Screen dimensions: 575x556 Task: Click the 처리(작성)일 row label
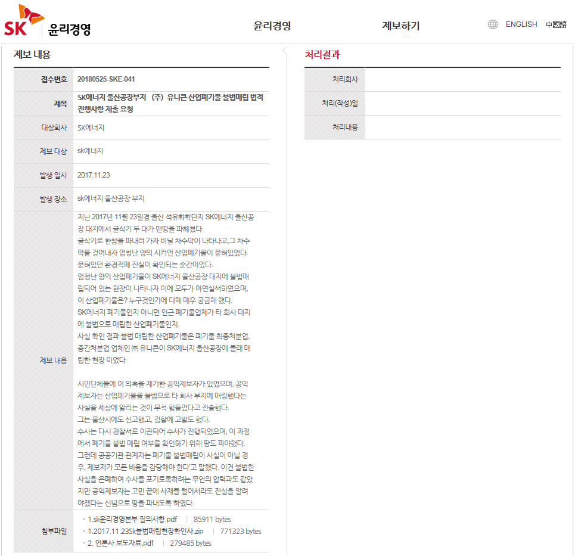(340, 103)
